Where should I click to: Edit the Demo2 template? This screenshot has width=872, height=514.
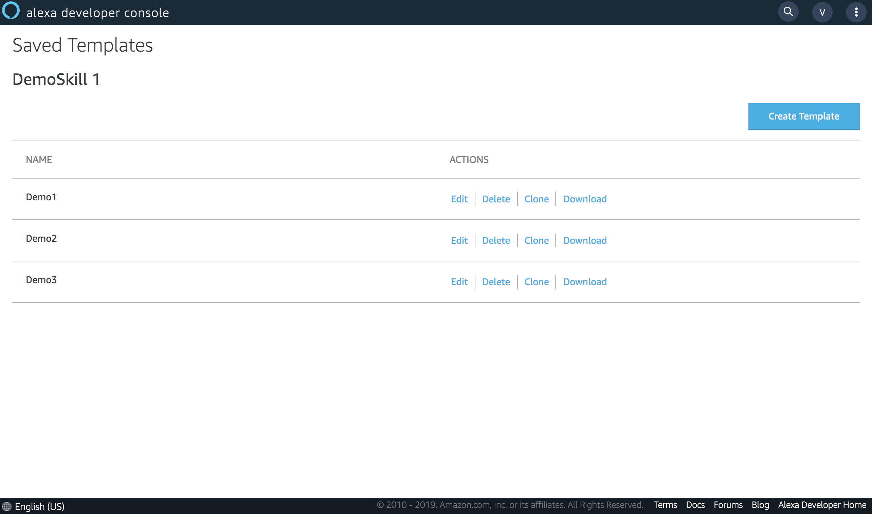(459, 240)
